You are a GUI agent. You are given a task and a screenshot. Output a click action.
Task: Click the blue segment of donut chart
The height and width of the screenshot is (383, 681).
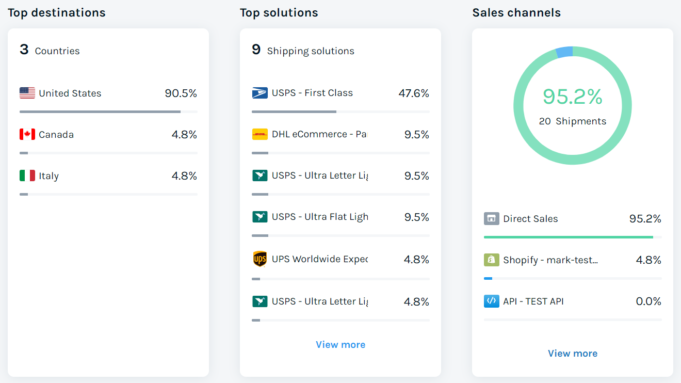click(564, 52)
